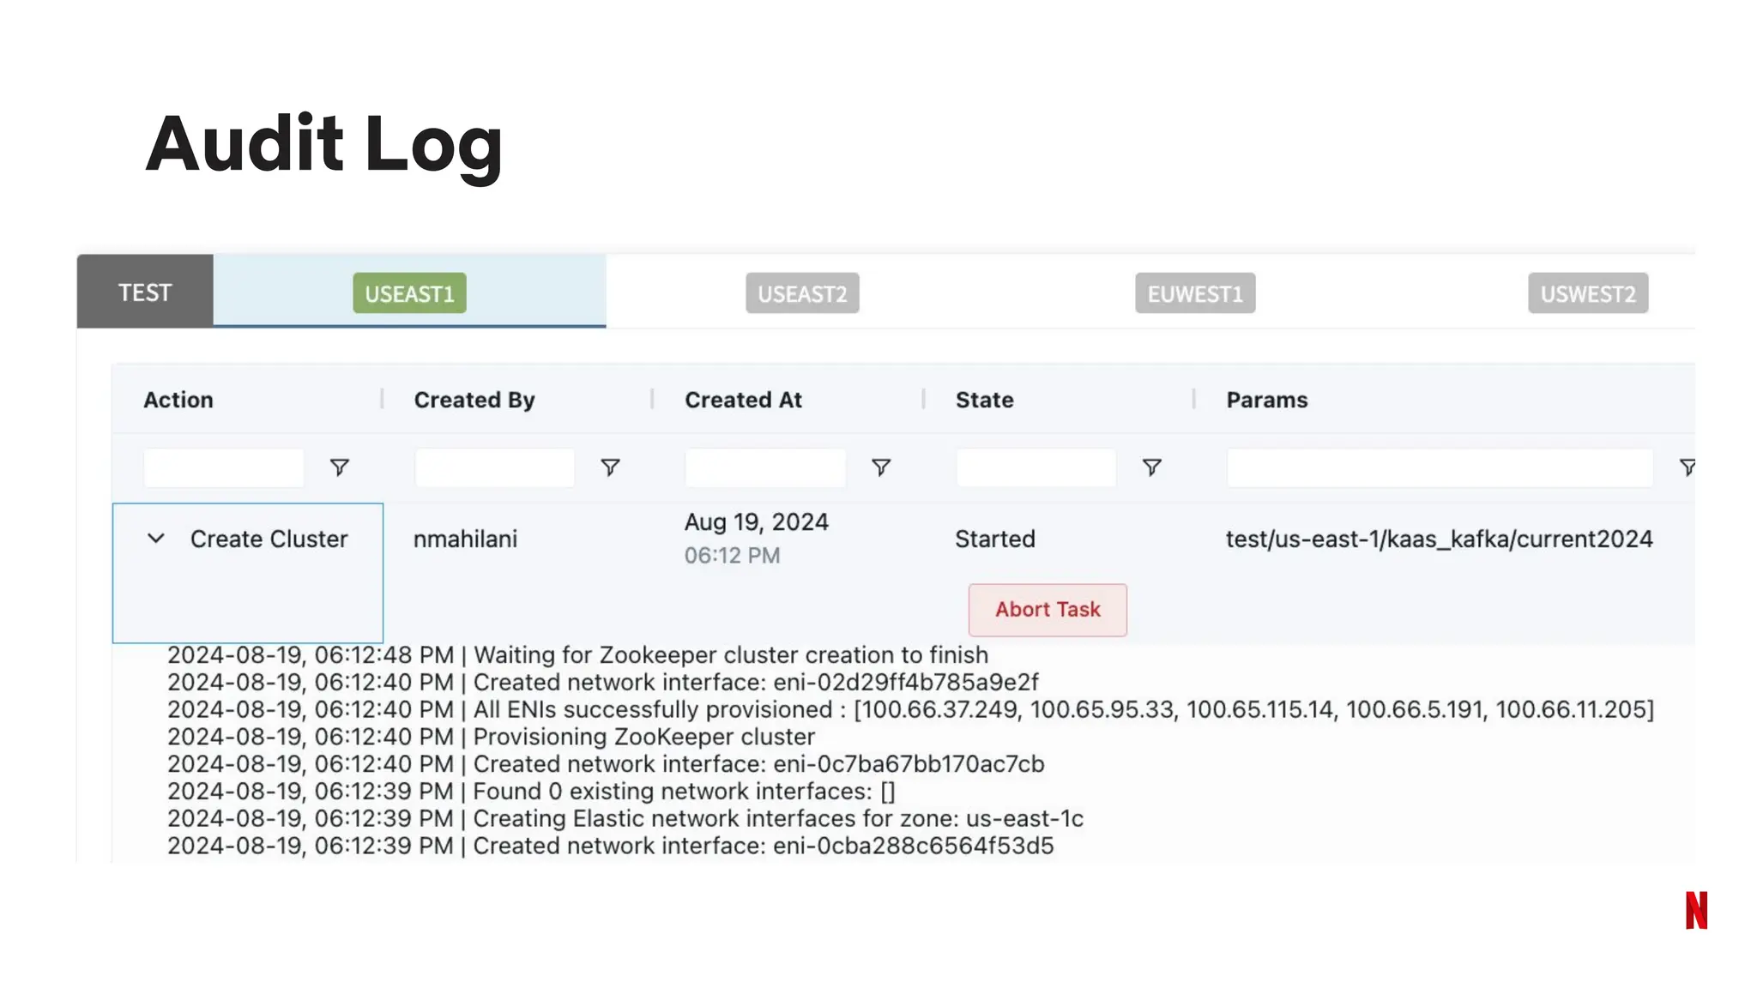
Task: Click the eni-02d29ff4b785a9e2f log line
Action: click(603, 683)
